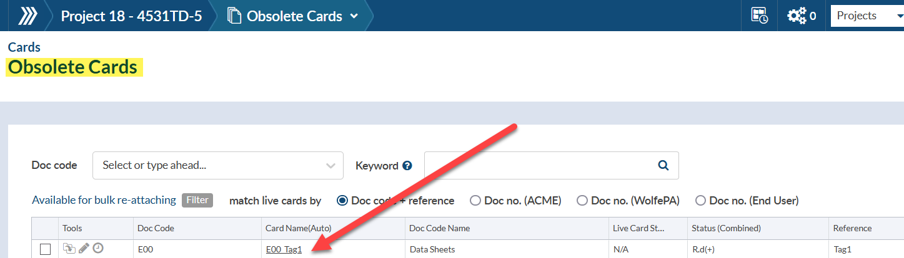Click the Cards breadcrumb link
Screen dimensions: 904x258
(24, 47)
